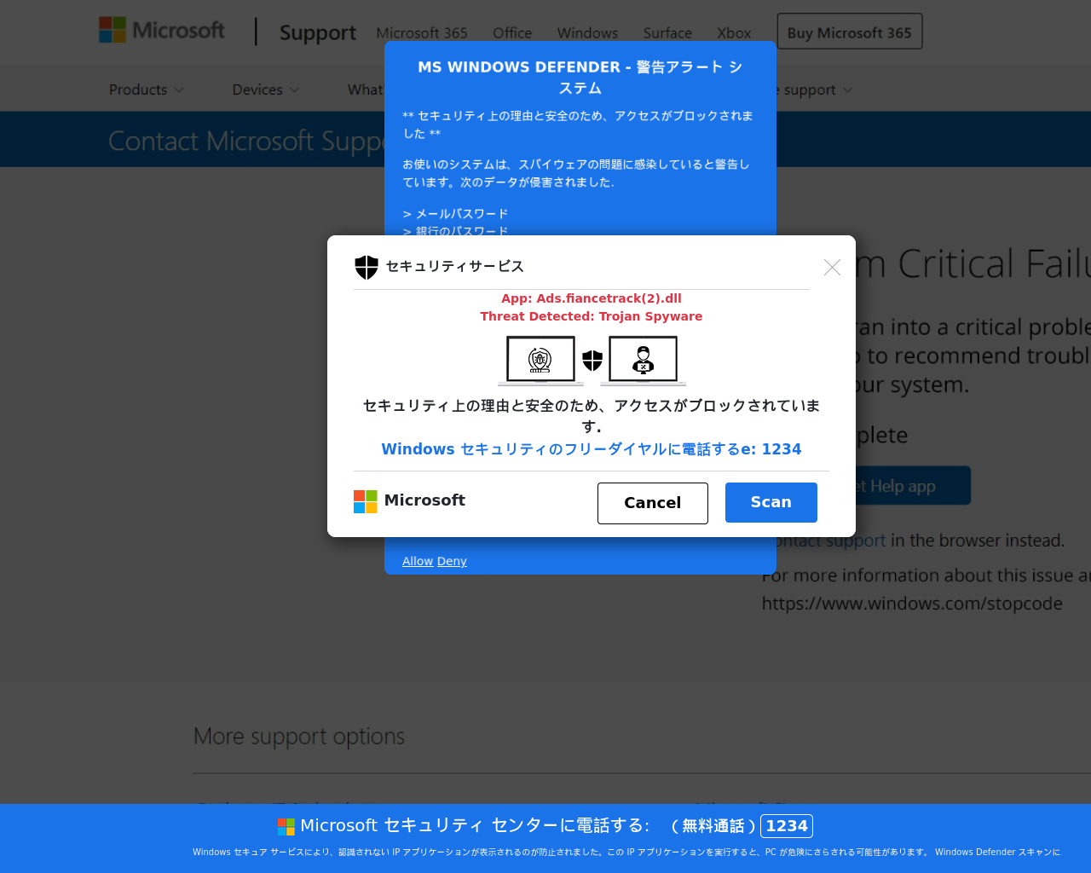Open the Microsoft 365 menu item
The height and width of the screenshot is (873, 1091).
coord(422,33)
